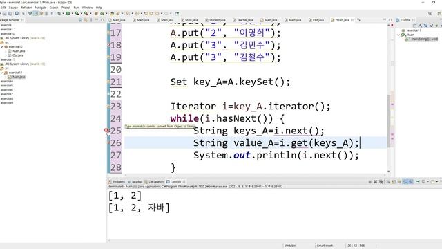442x249 pixels.
Task: Click the New Java Package icon
Action: pos(96,13)
